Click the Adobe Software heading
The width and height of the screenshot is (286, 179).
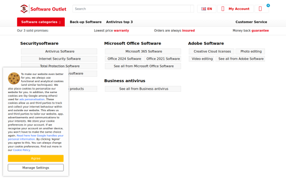click(206, 43)
